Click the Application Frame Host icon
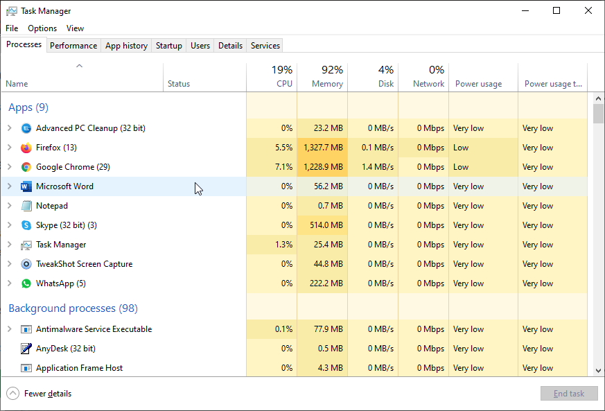The width and height of the screenshot is (605, 411). [x=26, y=368]
